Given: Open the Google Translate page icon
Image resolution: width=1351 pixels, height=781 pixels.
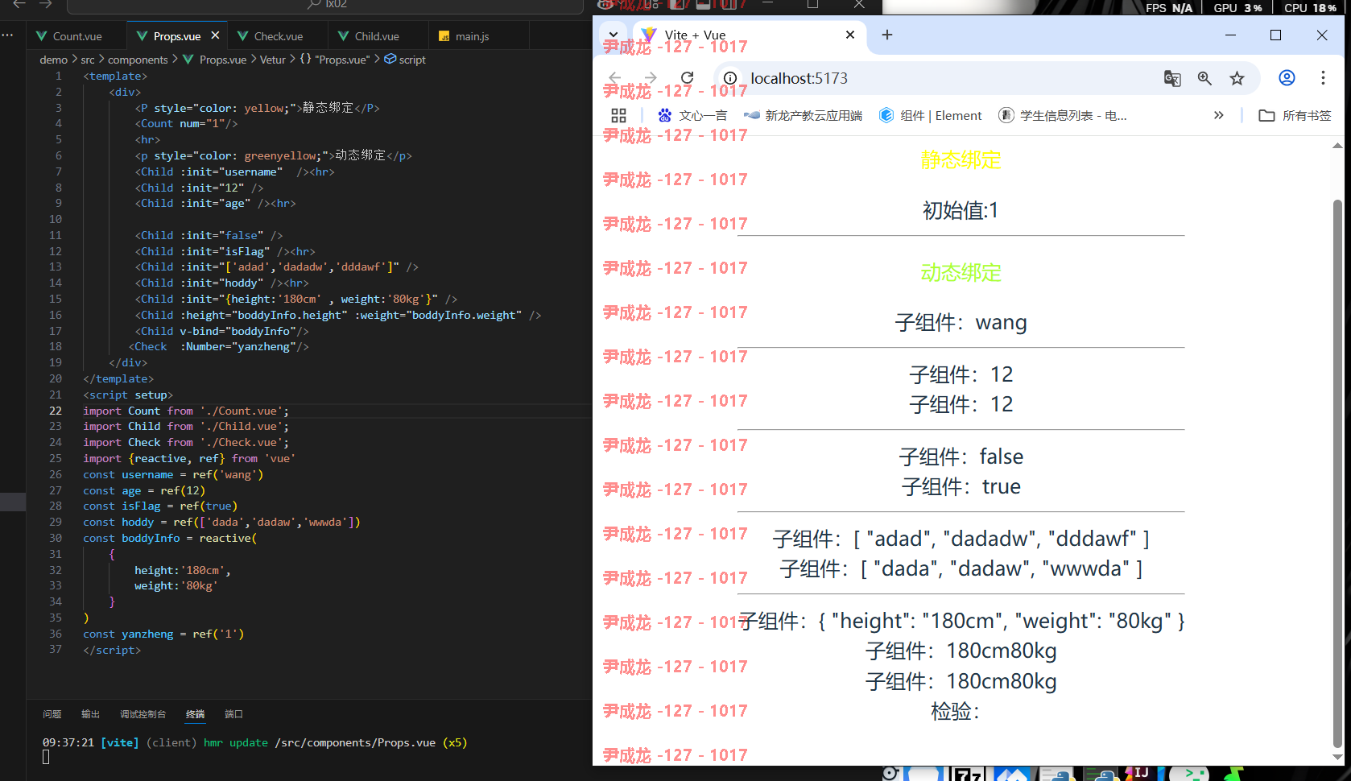Looking at the screenshot, I should [1172, 78].
